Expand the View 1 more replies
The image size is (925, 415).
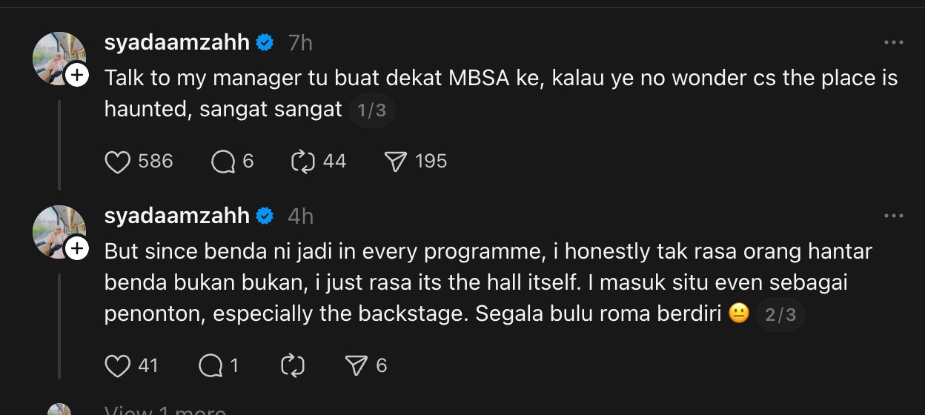165,411
